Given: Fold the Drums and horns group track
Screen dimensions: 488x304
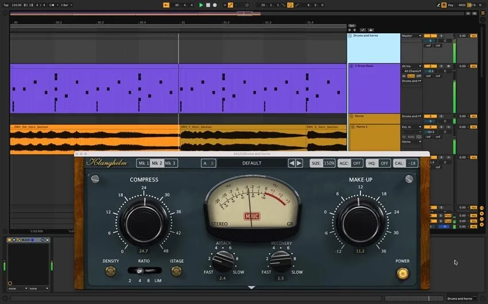Looking at the screenshot, I should point(350,35).
